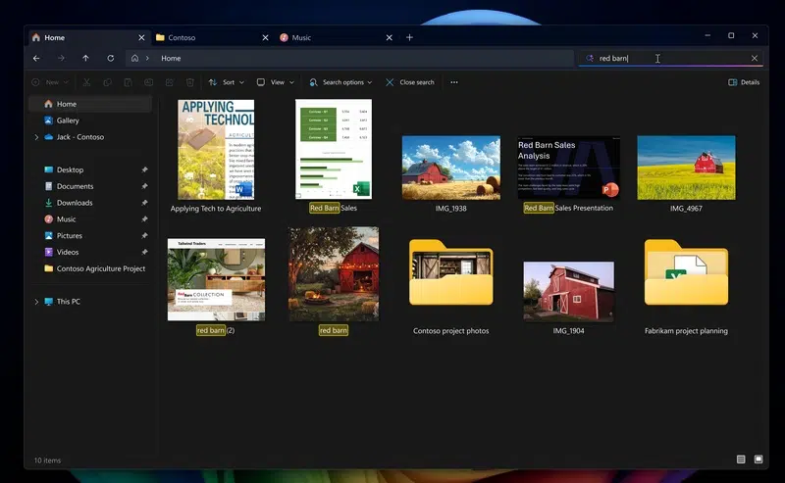Switch to large thumbnails view in status bar

click(758, 459)
